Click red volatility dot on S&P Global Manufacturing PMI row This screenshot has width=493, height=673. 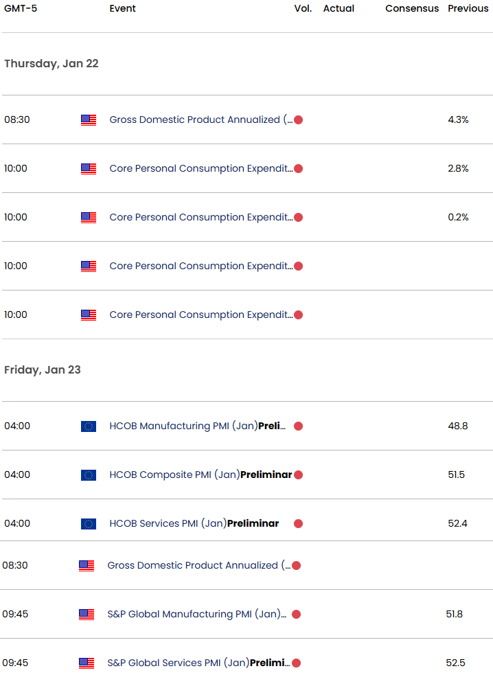click(x=296, y=615)
